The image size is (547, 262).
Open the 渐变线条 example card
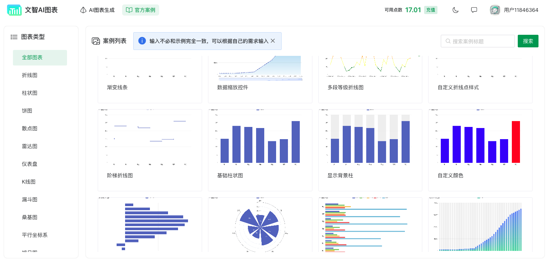point(150,79)
